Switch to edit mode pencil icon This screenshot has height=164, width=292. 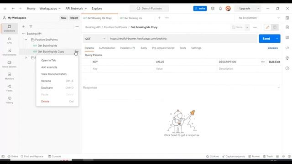pos(267,27)
